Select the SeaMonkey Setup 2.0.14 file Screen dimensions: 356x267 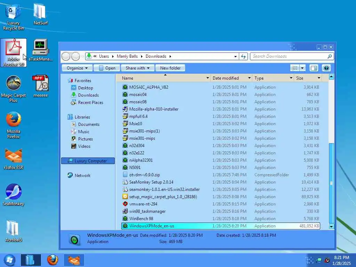coord(221,182)
